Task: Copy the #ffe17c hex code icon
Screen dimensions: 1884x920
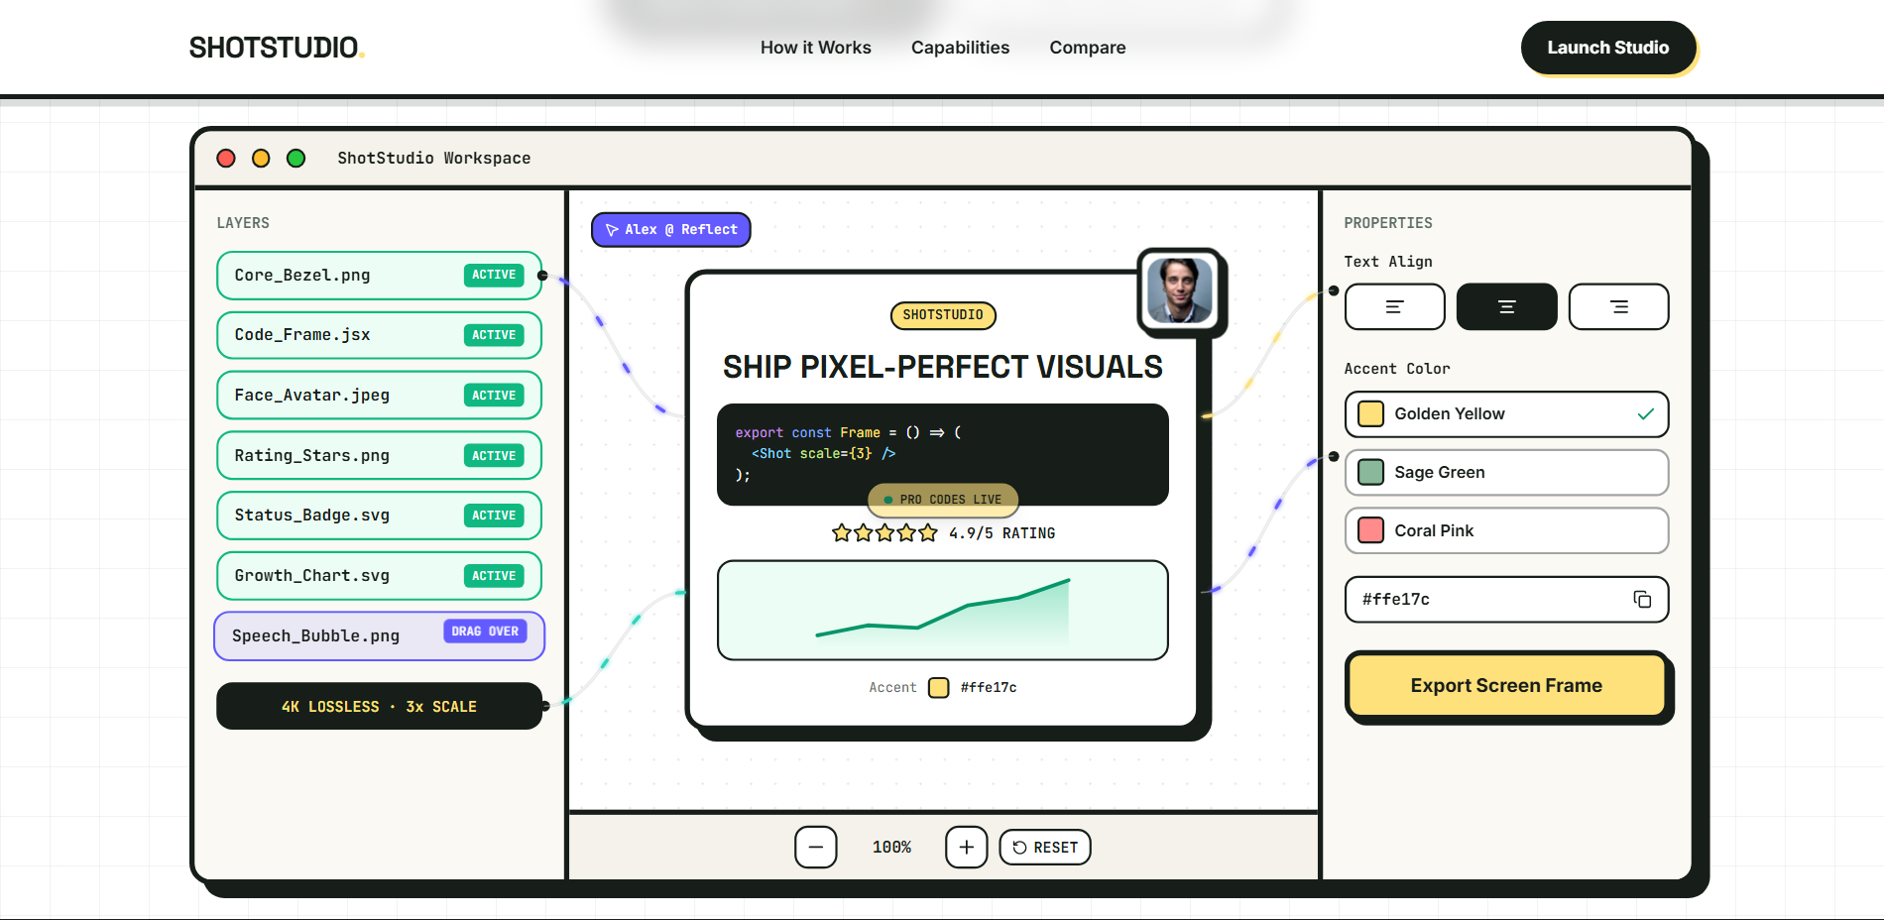Action: (1642, 599)
